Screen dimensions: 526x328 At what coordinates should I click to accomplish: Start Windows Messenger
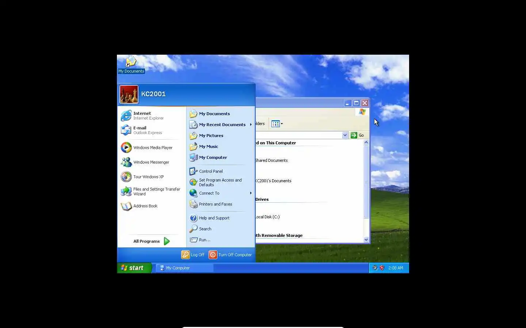pos(152,162)
